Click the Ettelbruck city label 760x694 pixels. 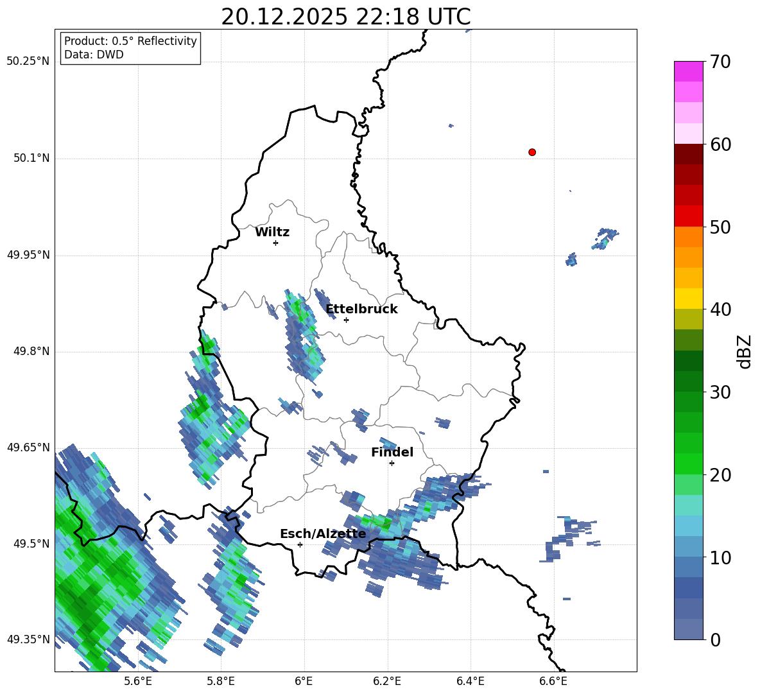pos(361,309)
